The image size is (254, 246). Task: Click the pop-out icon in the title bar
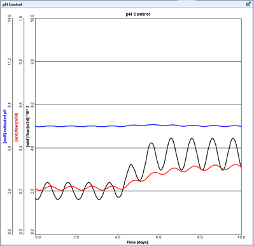click(248, 4)
